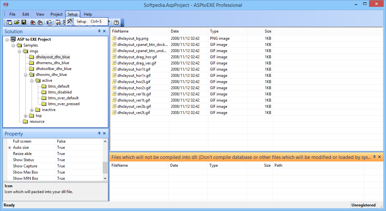Sort upper list by Size column
This screenshot has width=386, height=211.
[x=260, y=31]
